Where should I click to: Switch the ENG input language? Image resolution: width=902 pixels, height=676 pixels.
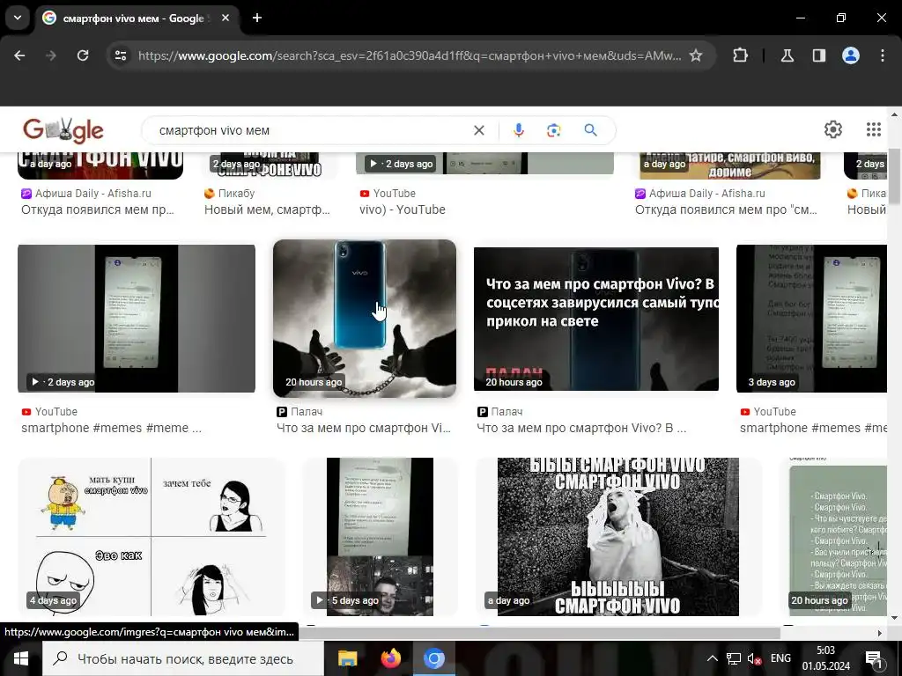(780, 658)
